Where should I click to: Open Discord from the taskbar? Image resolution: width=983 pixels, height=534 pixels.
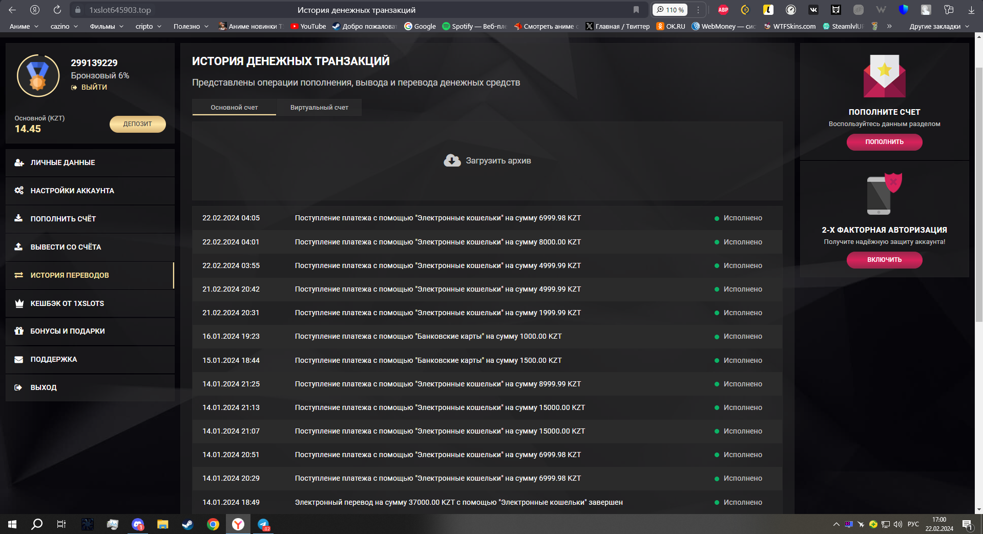tap(138, 524)
